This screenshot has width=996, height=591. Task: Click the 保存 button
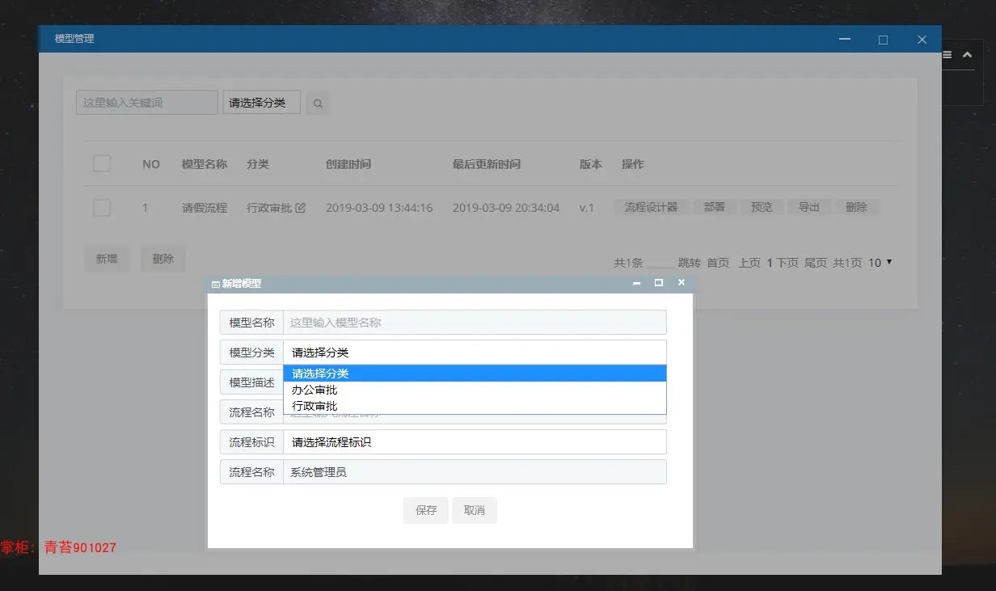point(426,510)
